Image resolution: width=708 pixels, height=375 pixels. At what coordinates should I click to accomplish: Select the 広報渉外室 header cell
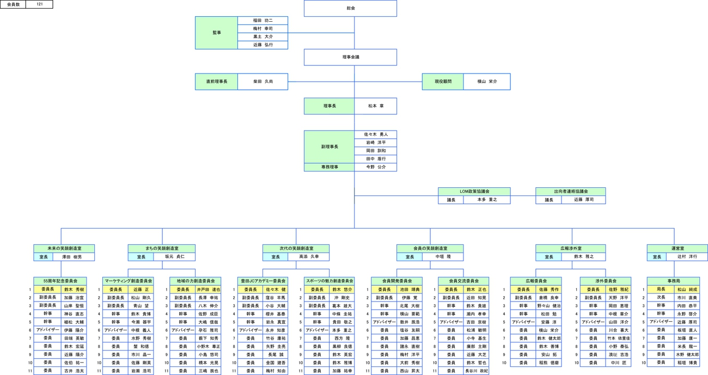(x=570, y=249)
